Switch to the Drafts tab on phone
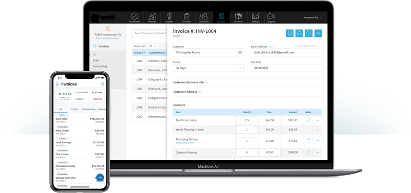This screenshot has height=193, width=411. [74, 110]
